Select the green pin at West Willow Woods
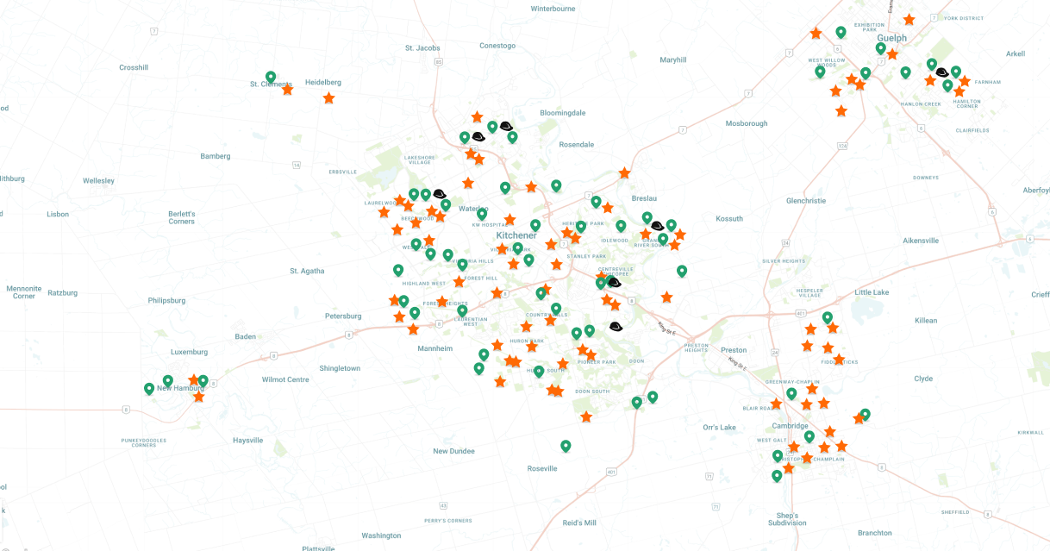Viewport: 1050px width, 551px height. tap(820, 72)
